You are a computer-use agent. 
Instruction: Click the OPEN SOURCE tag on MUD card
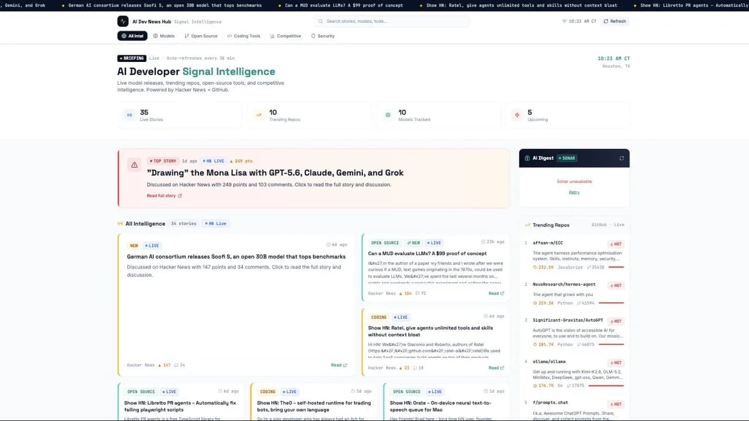click(x=385, y=243)
